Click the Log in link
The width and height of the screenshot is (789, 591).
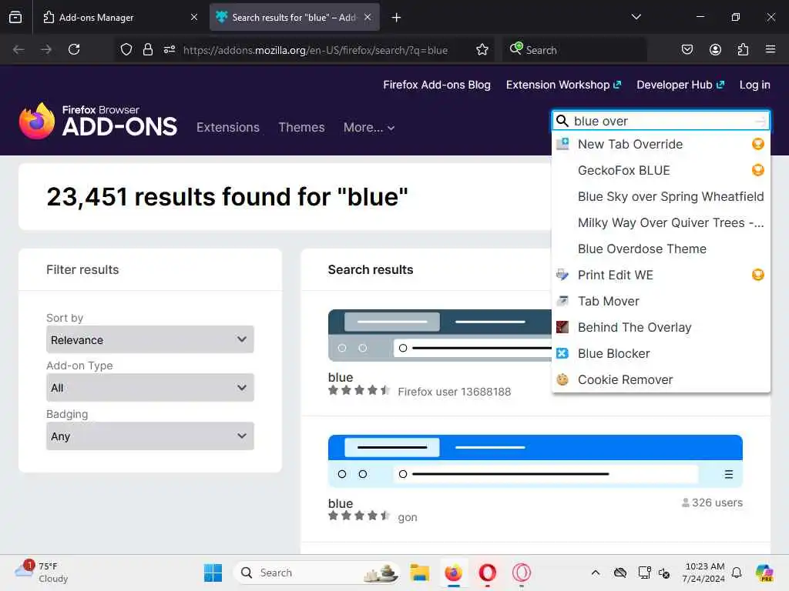point(755,85)
